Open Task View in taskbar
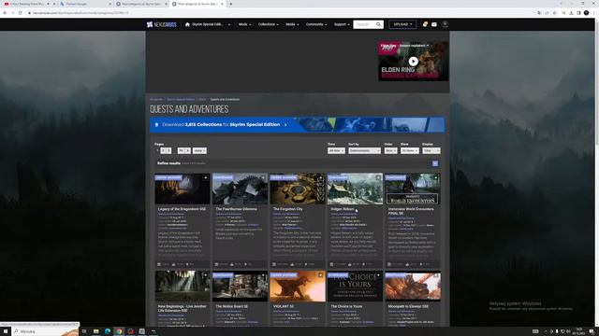 pyautogui.click(x=84, y=331)
